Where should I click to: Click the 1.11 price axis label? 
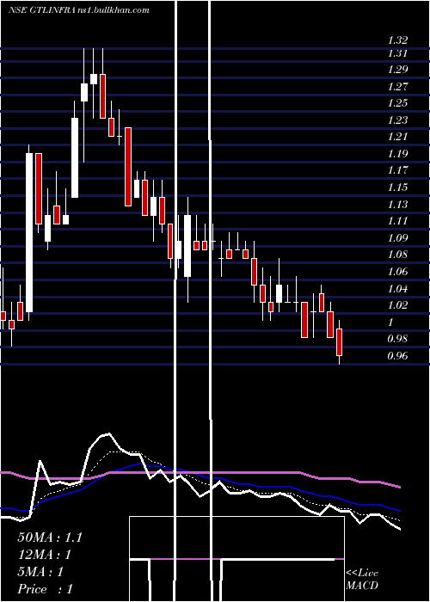(x=397, y=221)
